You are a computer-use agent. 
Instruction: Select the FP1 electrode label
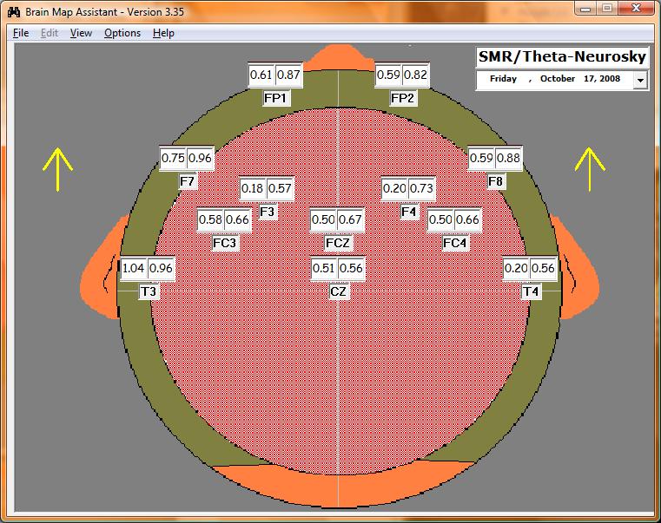276,99
